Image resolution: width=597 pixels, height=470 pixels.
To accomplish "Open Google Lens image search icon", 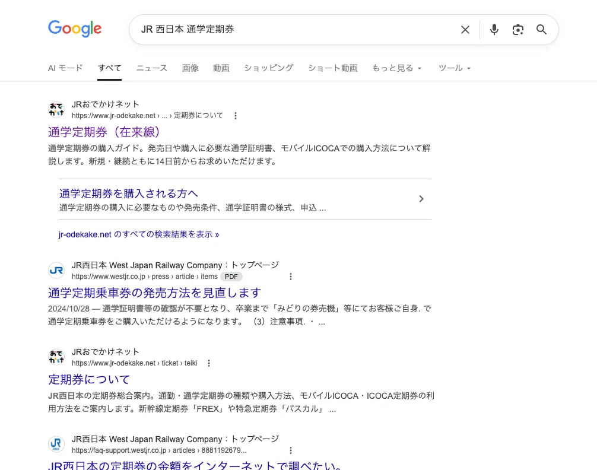I will pyautogui.click(x=517, y=30).
